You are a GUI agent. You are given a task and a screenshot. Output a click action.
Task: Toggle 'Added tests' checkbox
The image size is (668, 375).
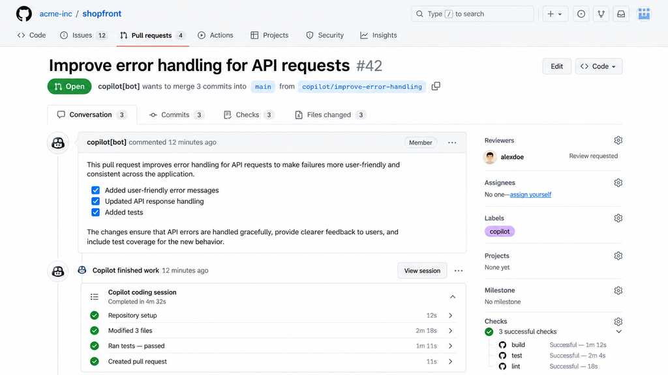tap(95, 212)
